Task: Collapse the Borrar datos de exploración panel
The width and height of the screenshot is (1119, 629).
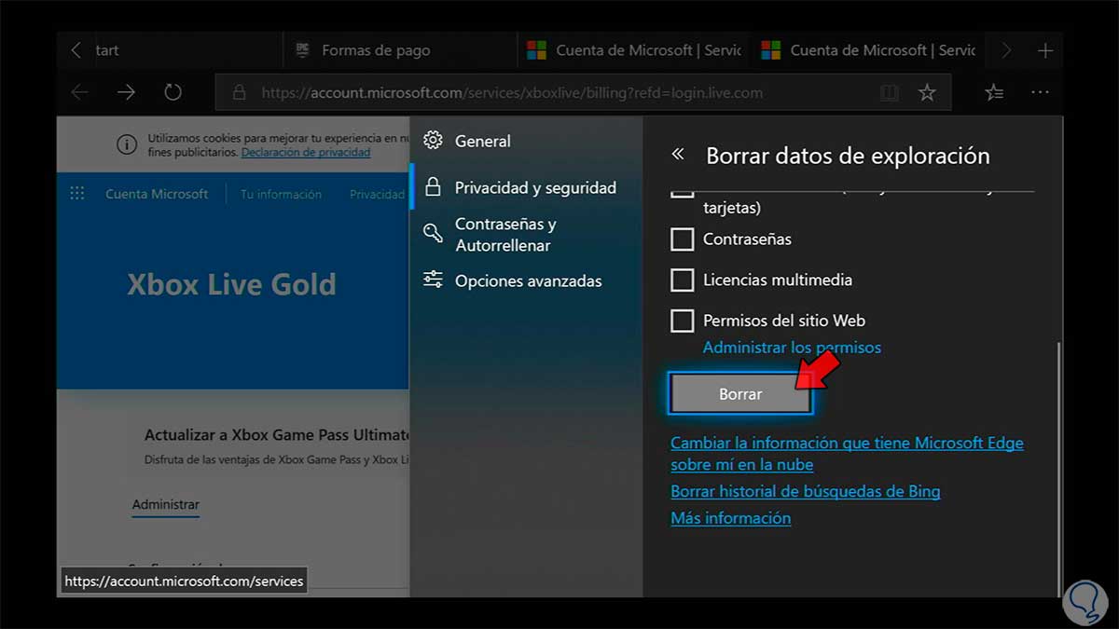Action: [678, 155]
